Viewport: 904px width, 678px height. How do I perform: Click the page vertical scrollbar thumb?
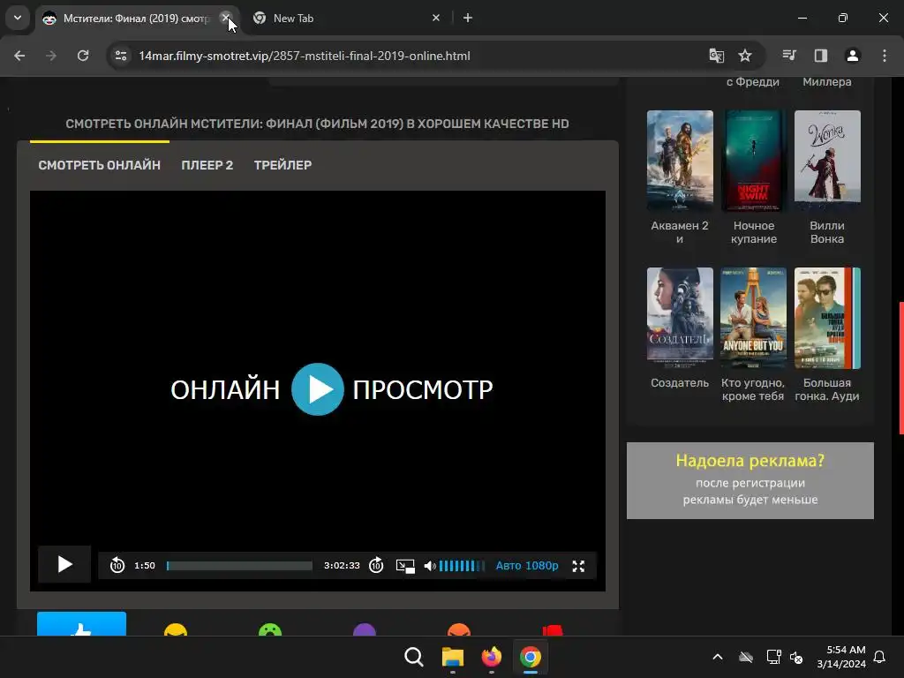point(901,367)
